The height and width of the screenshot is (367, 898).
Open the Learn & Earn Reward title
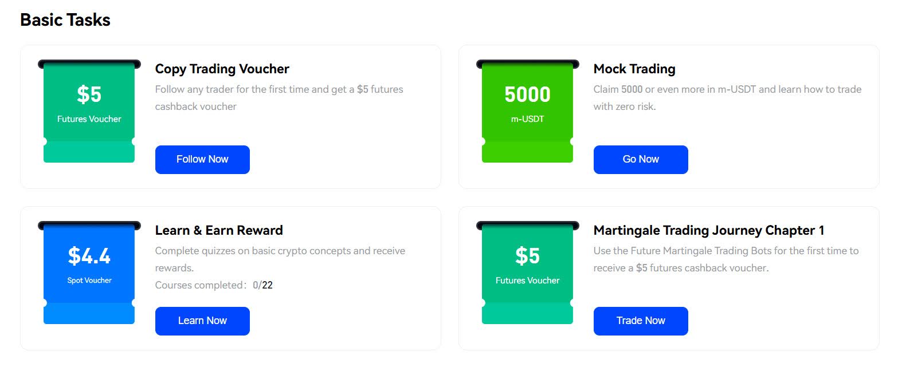click(x=219, y=230)
